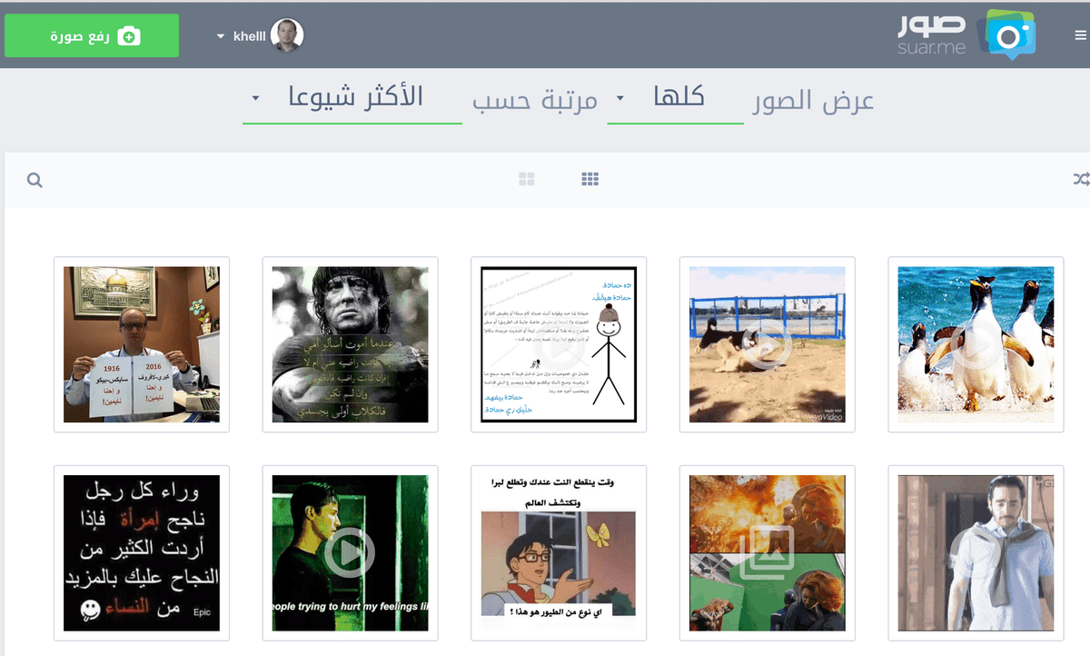Play the man in green room video

pyautogui.click(x=350, y=552)
